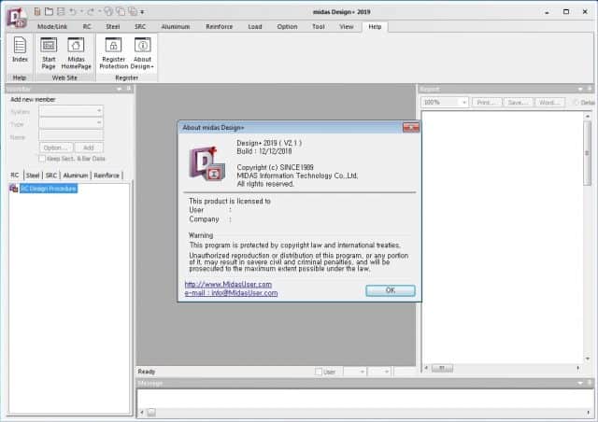Click the midas Design+ application logo button

coord(16,17)
